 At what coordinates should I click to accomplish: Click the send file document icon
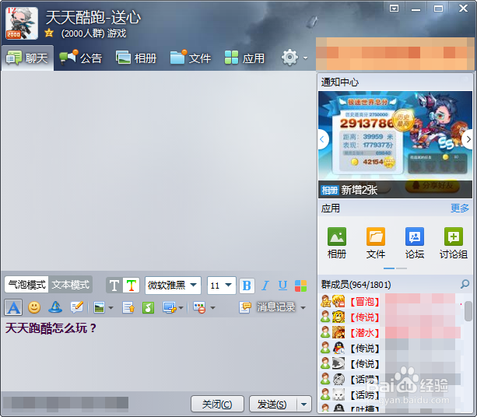pyautogui.click(x=128, y=307)
